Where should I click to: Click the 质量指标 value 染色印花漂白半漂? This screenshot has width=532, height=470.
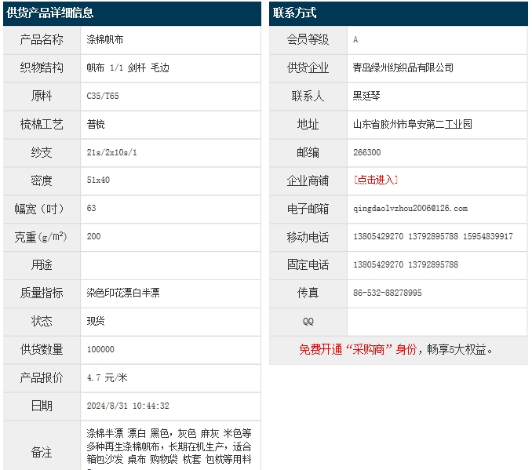[x=123, y=293]
